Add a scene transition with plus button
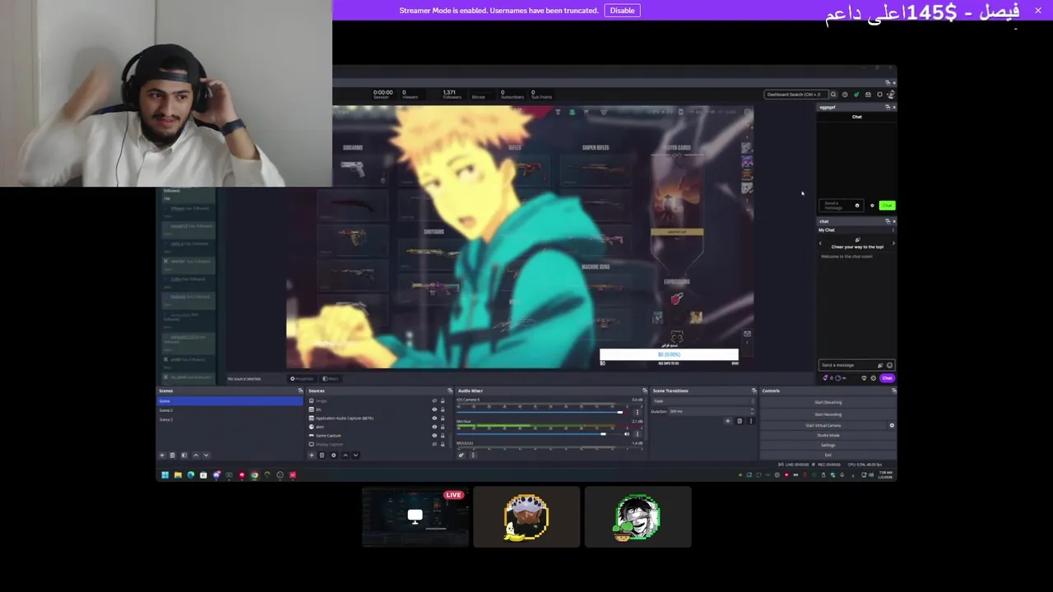 [728, 421]
